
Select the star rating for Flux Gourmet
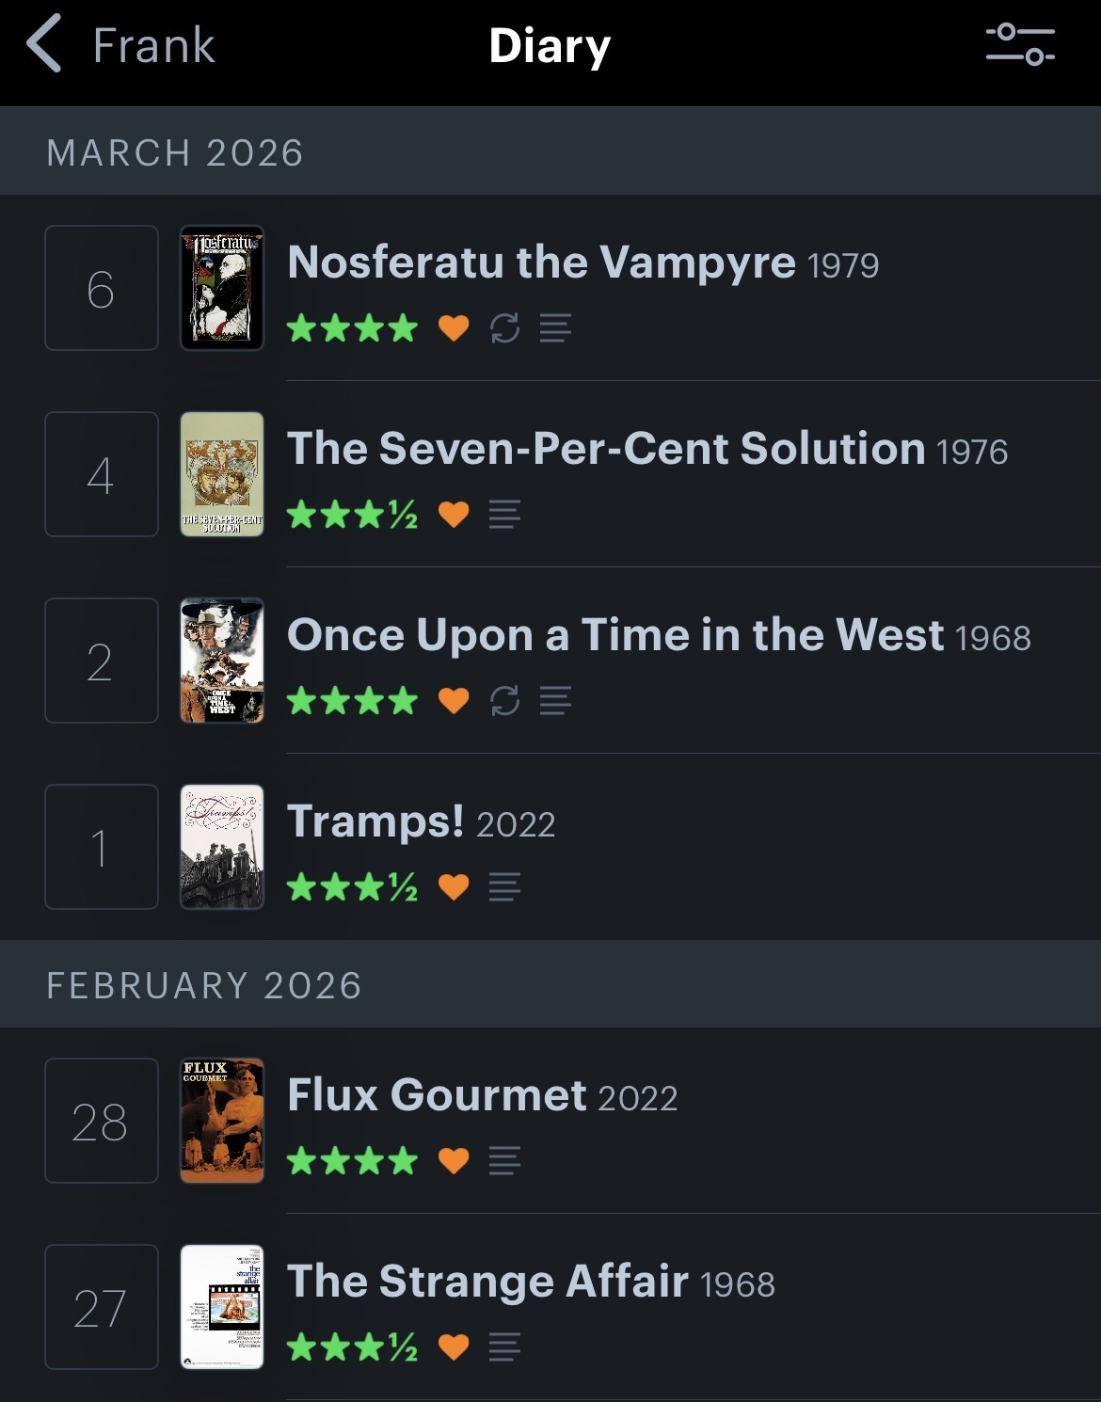click(352, 1161)
